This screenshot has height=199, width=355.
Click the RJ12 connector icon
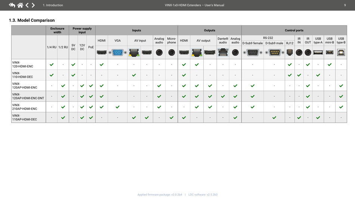(x=290, y=53)
